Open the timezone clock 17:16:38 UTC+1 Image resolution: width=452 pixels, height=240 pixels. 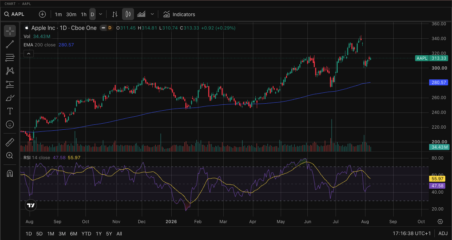(412, 234)
